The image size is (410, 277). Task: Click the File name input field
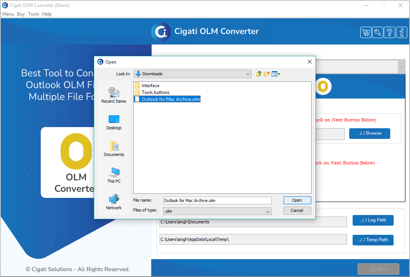(217, 201)
